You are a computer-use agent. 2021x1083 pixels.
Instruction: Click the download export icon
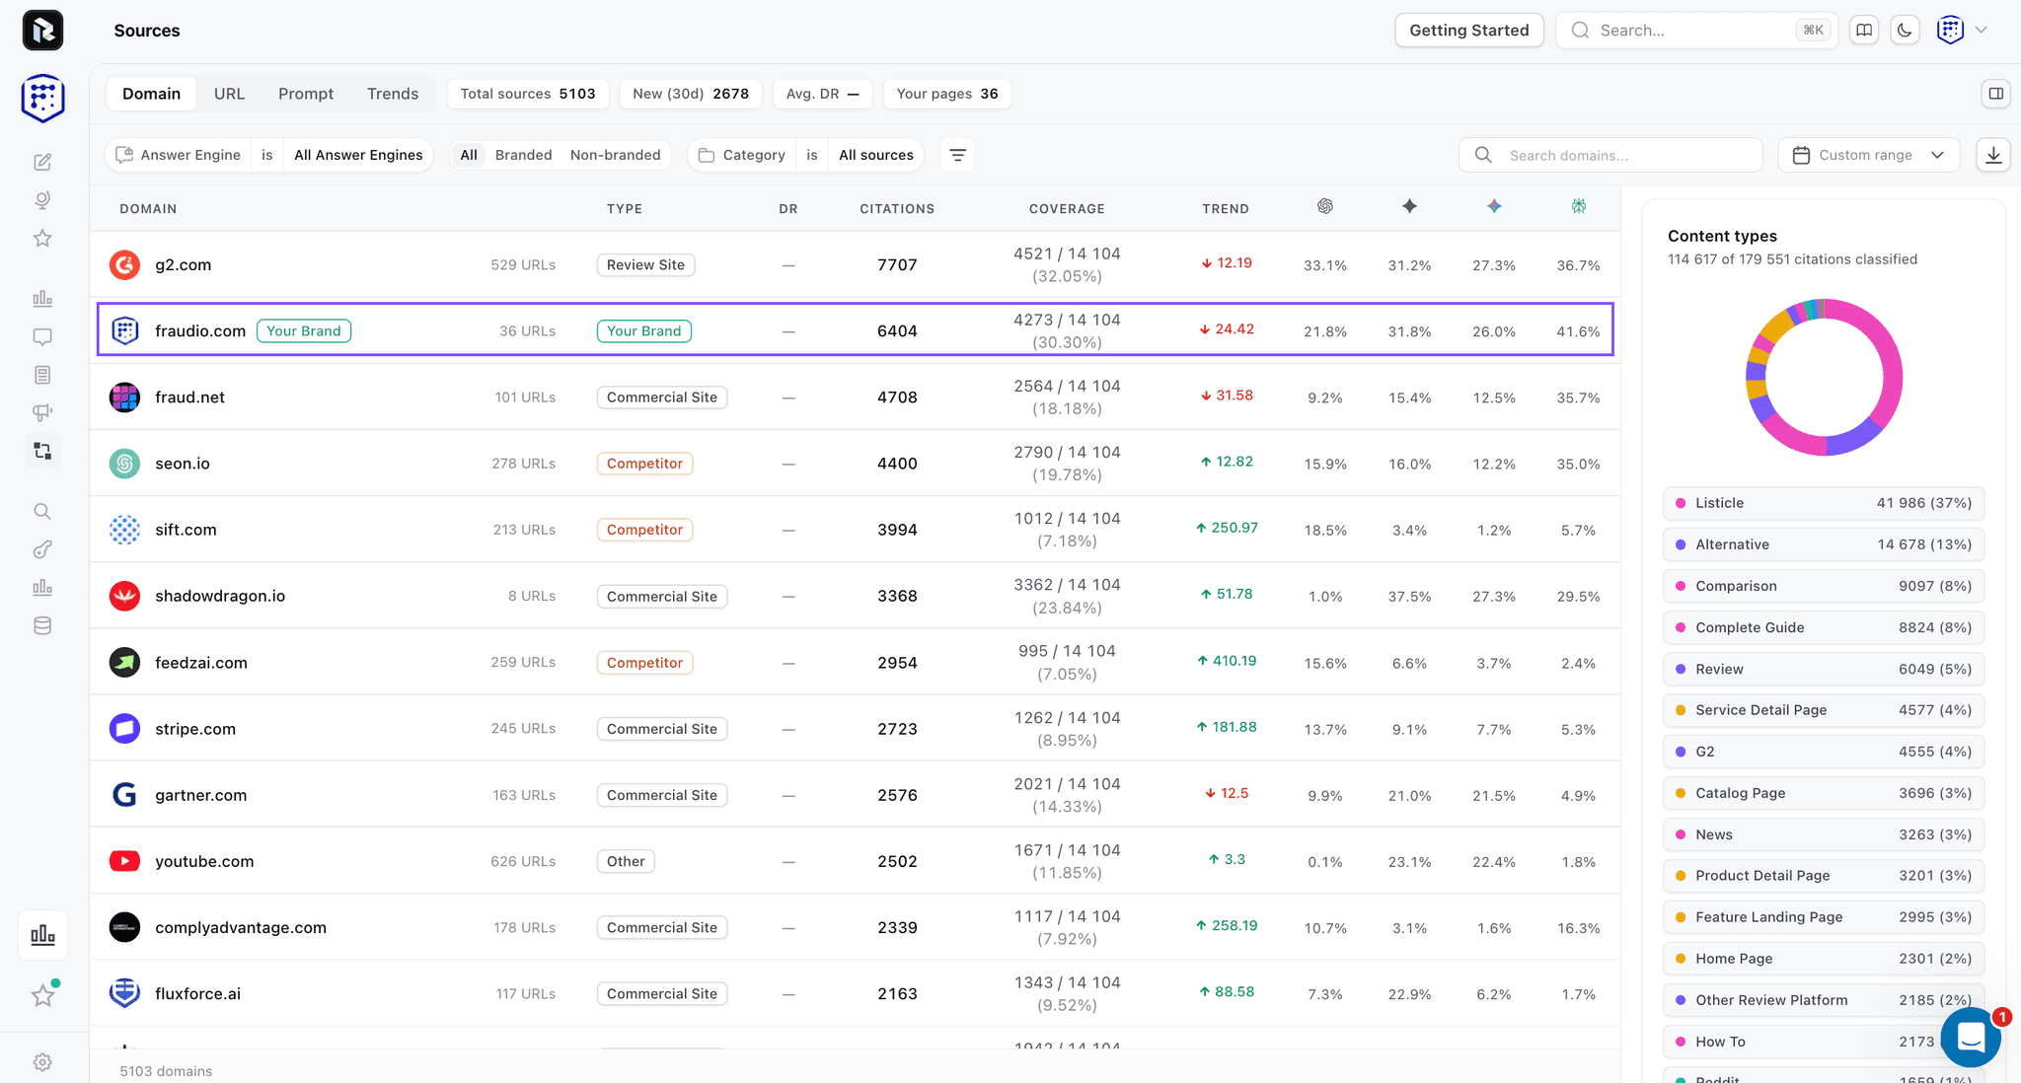[x=1993, y=155]
